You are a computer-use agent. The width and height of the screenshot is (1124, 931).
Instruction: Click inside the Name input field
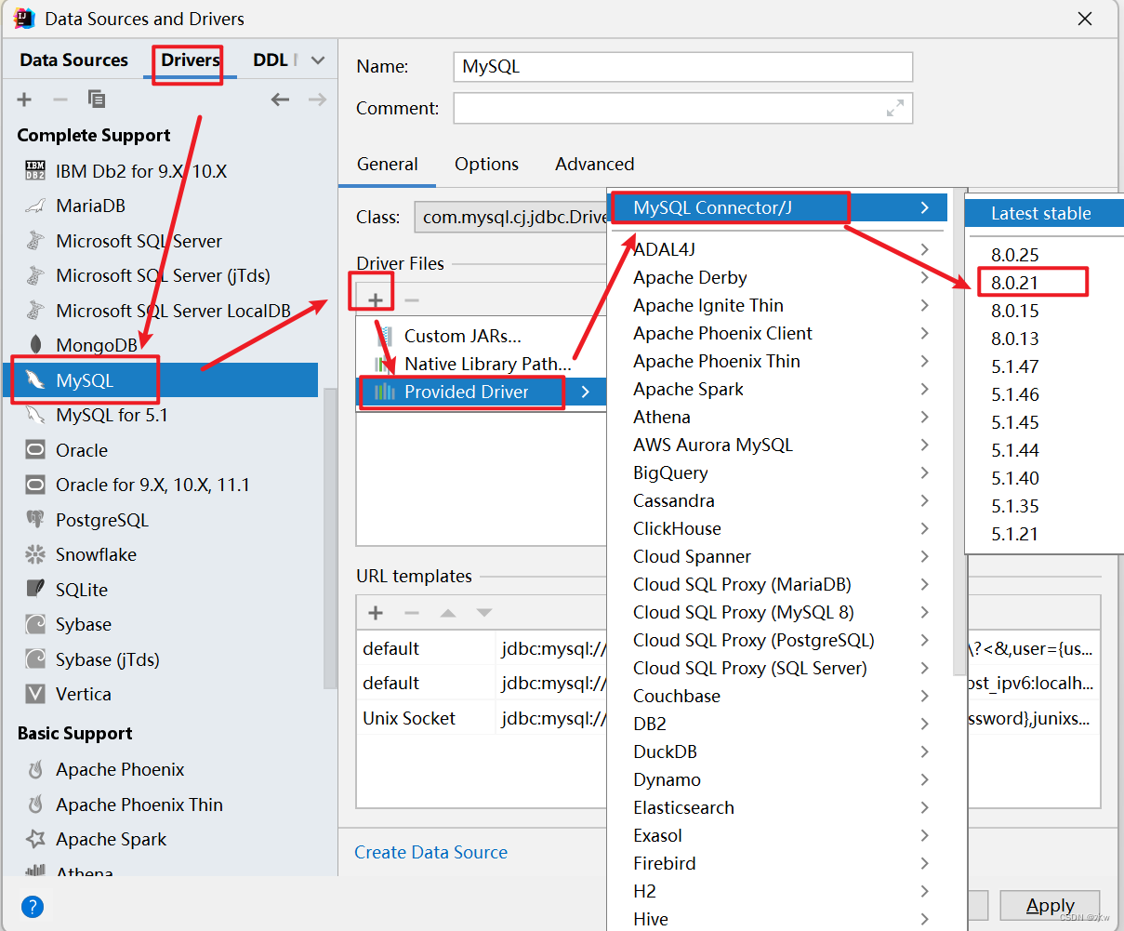(682, 67)
